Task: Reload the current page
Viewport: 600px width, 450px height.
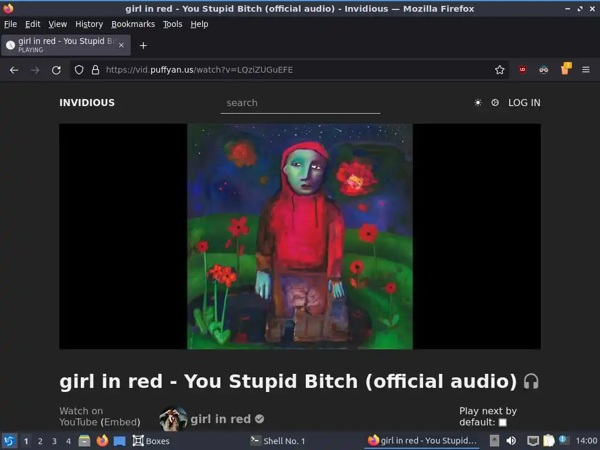Action: [x=56, y=70]
